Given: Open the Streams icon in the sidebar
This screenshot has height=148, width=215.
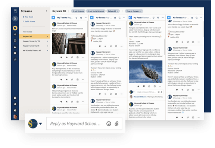Looking at the screenshot, I should [x=15, y=28].
